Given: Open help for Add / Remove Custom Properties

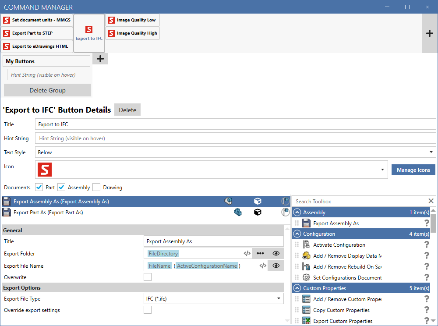Looking at the screenshot, I should tap(427, 299).
